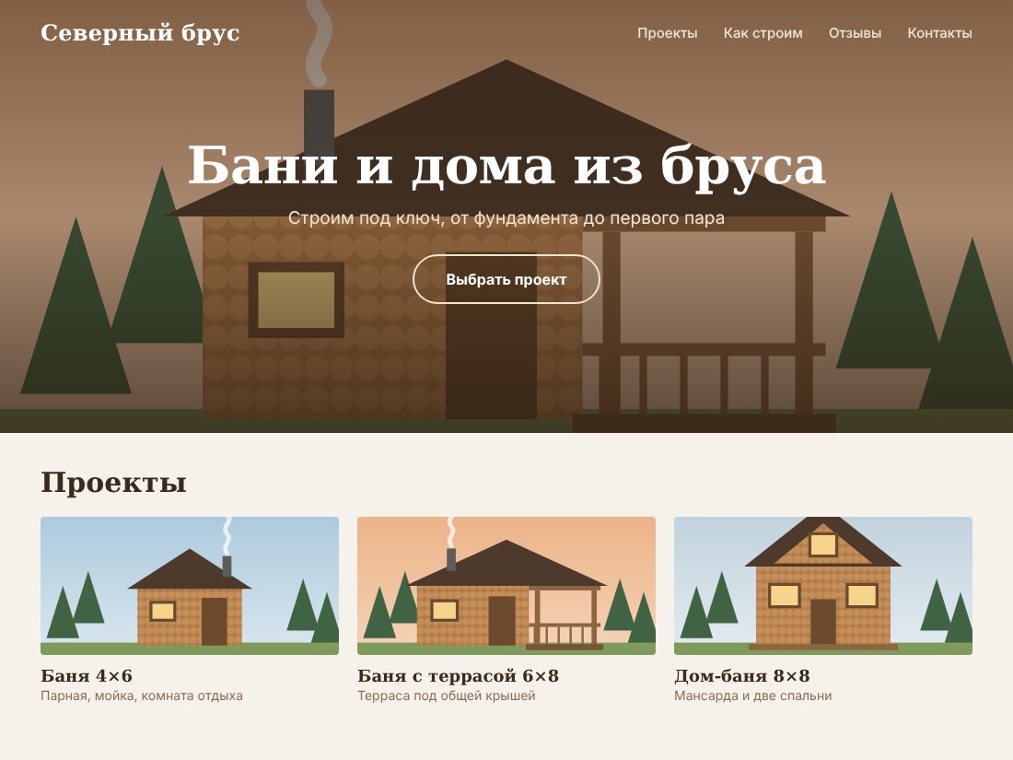Click the Северный брус site logo
Viewport: 1013px width, 760px height.
pyautogui.click(x=140, y=33)
